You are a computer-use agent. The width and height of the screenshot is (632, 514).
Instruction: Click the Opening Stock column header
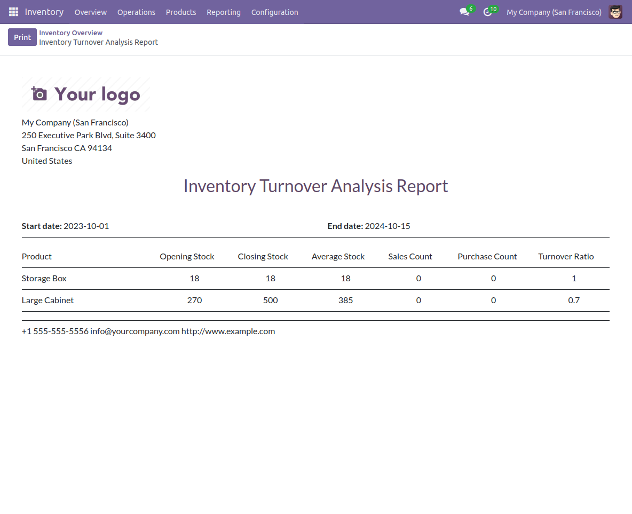pyautogui.click(x=187, y=256)
